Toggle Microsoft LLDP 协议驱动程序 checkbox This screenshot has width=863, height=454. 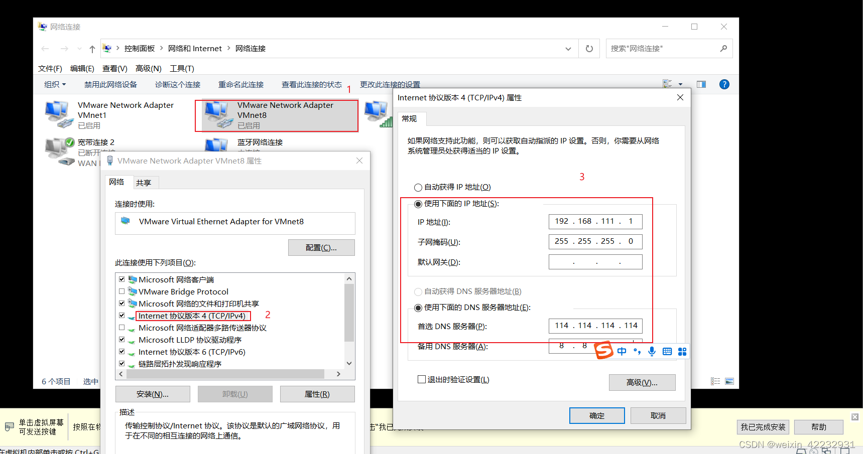[x=121, y=339]
